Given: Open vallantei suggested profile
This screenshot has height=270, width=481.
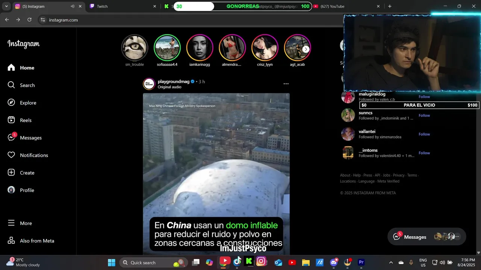Looking at the screenshot, I should pos(367,132).
